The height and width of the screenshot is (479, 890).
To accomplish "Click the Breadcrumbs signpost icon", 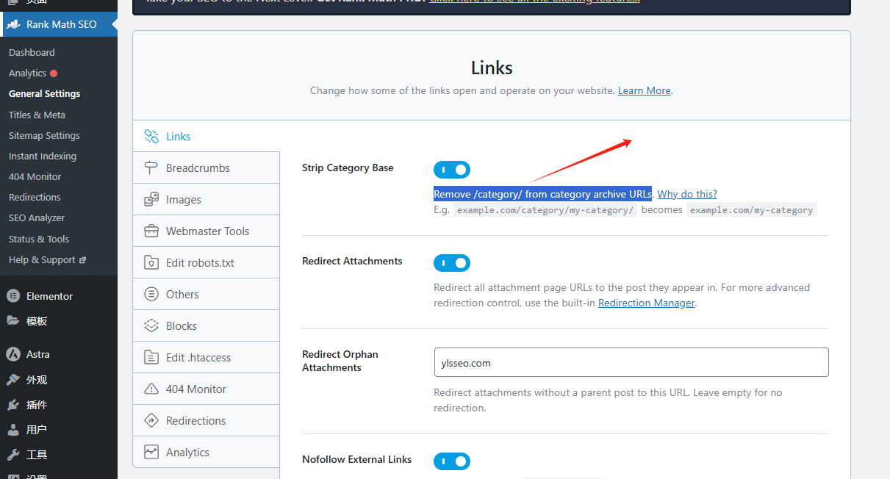I will pos(151,168).
